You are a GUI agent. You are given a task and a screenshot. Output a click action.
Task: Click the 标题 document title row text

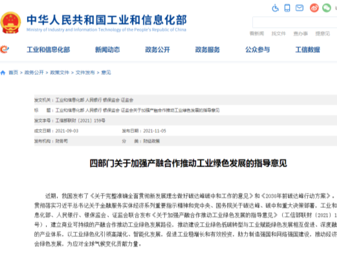pos(127,110)
